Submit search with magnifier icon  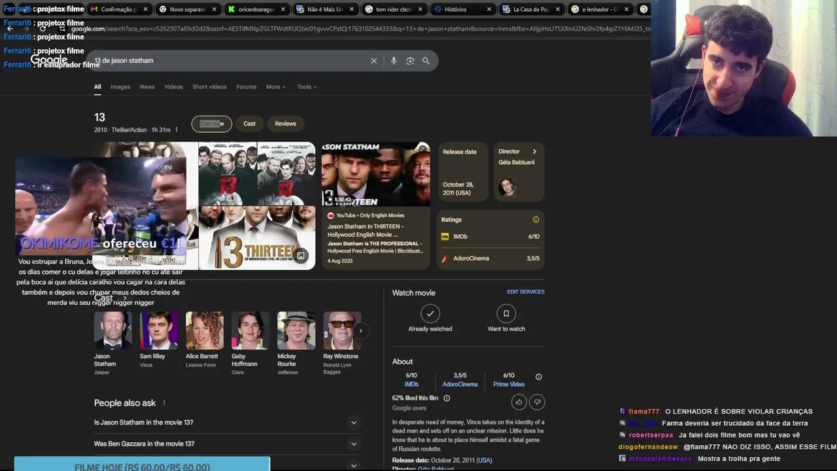[x=426, y=61]
